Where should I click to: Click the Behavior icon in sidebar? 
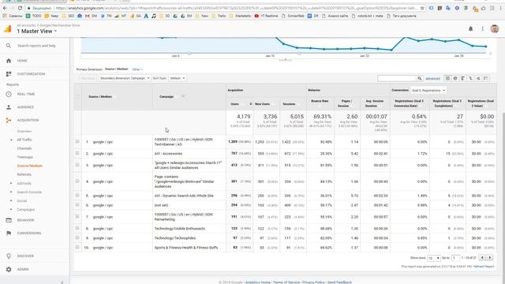click(9, 220)
